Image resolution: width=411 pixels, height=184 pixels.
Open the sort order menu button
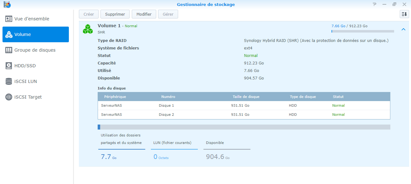404,14
